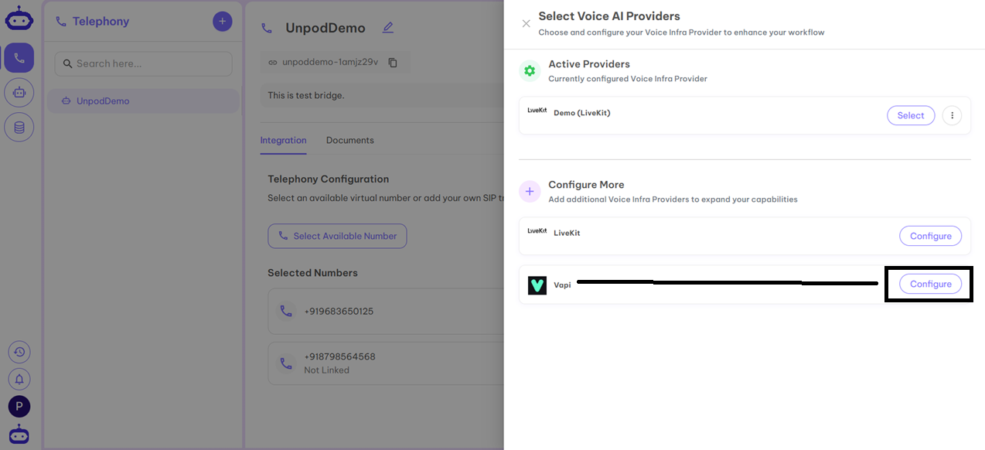Click the Telephony phone icon in sidebar
Image resolution: width=985 pixels, height=450 pixels.
pyautogui.click(x=19, y=58)
